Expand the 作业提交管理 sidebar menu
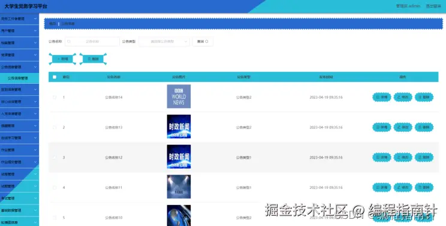This screenshot has width=446, height=226. [19, 162]
